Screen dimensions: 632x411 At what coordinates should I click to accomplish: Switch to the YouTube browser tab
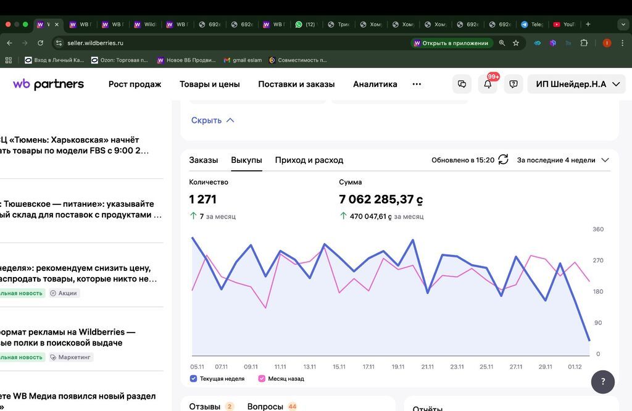tap(564, 25)
